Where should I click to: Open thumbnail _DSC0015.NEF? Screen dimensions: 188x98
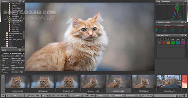click(x=68, y=83)
